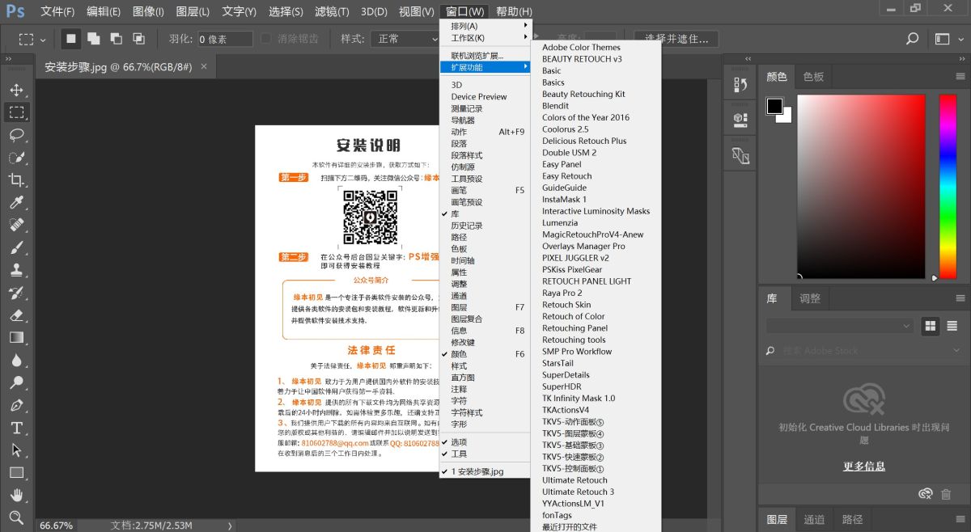
Task: Click the 选择并遮住 button
Action: point(676,39)
